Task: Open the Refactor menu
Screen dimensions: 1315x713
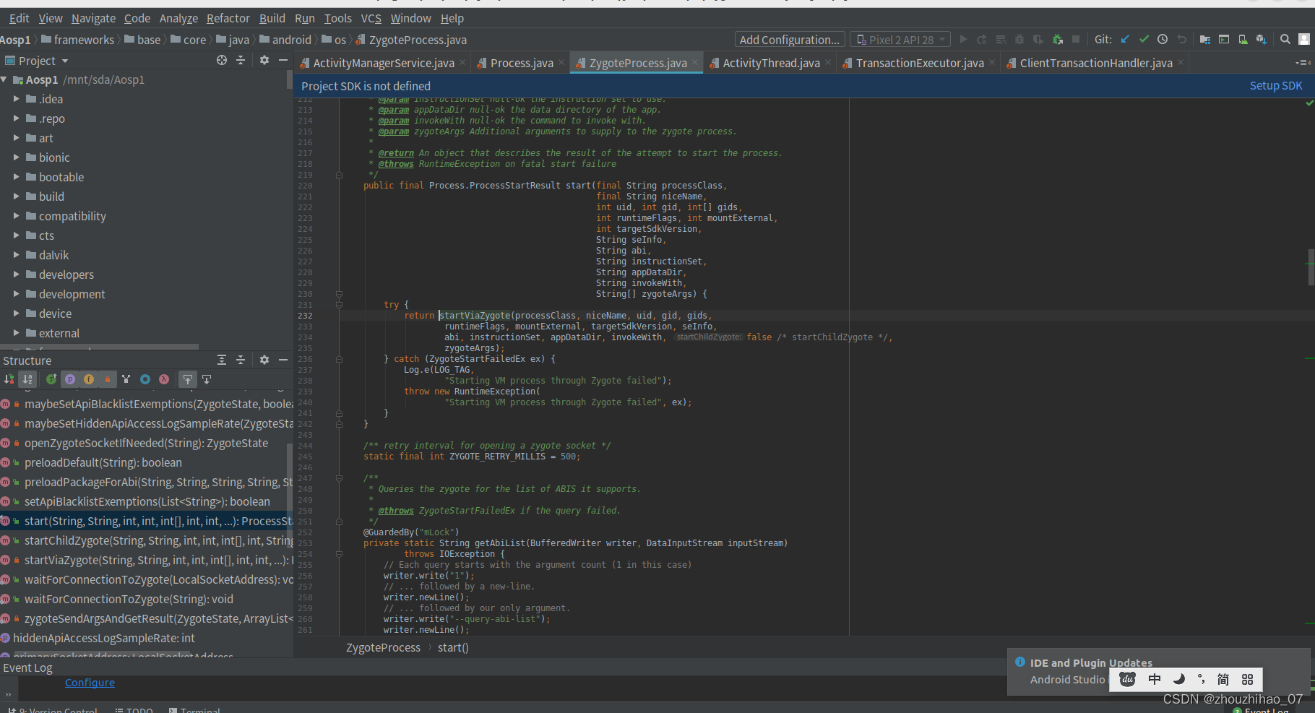Action: (x=228, y=18)
